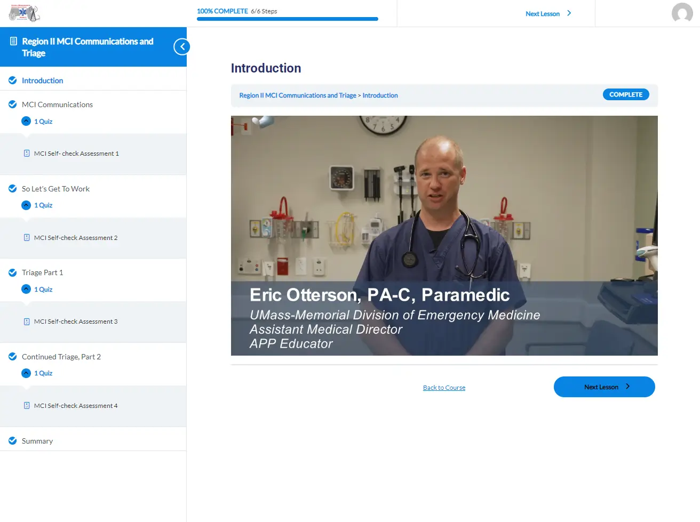Collapse quiz list under Continued Triage, Part 2
Viewport: 700px width, 522px height.
pyautogui.click(x=26, y=373)
